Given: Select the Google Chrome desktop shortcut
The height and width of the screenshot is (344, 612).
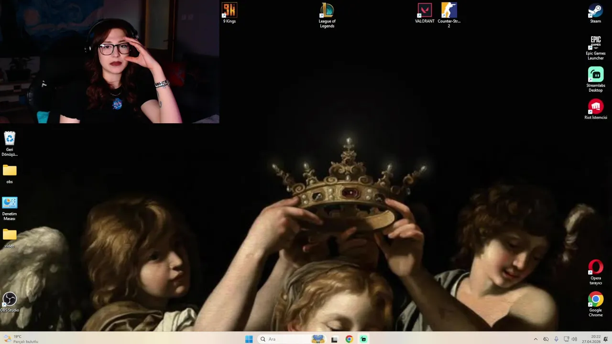Looking at the screenshot, I should click(x=595, y=304).
